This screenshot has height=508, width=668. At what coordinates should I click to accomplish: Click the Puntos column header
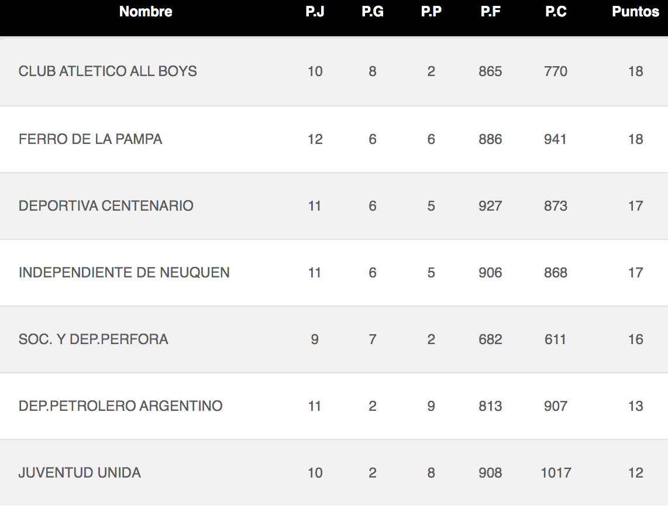click(635, 12)
